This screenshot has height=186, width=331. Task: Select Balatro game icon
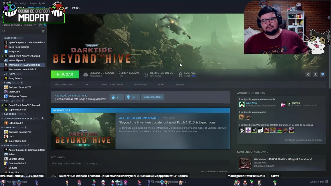(6, 154)
